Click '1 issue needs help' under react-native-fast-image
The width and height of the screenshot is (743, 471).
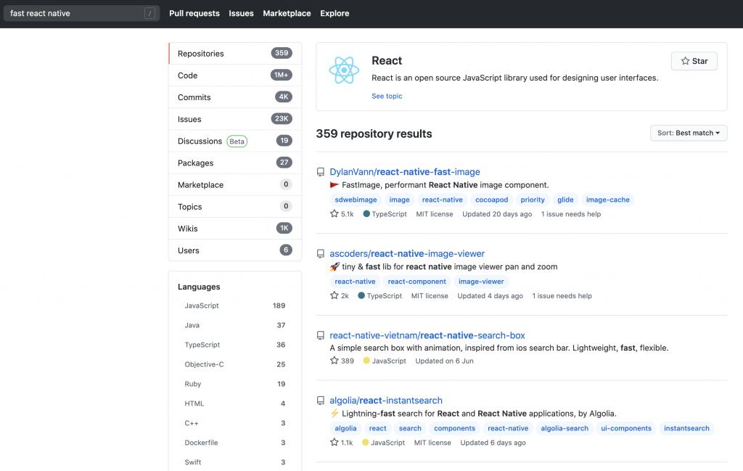click(571, 214)
